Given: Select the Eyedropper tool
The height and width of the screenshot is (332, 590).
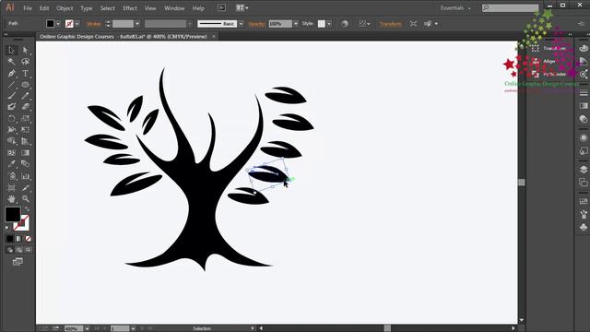Looking at the screenshot, I should point(11,164).
